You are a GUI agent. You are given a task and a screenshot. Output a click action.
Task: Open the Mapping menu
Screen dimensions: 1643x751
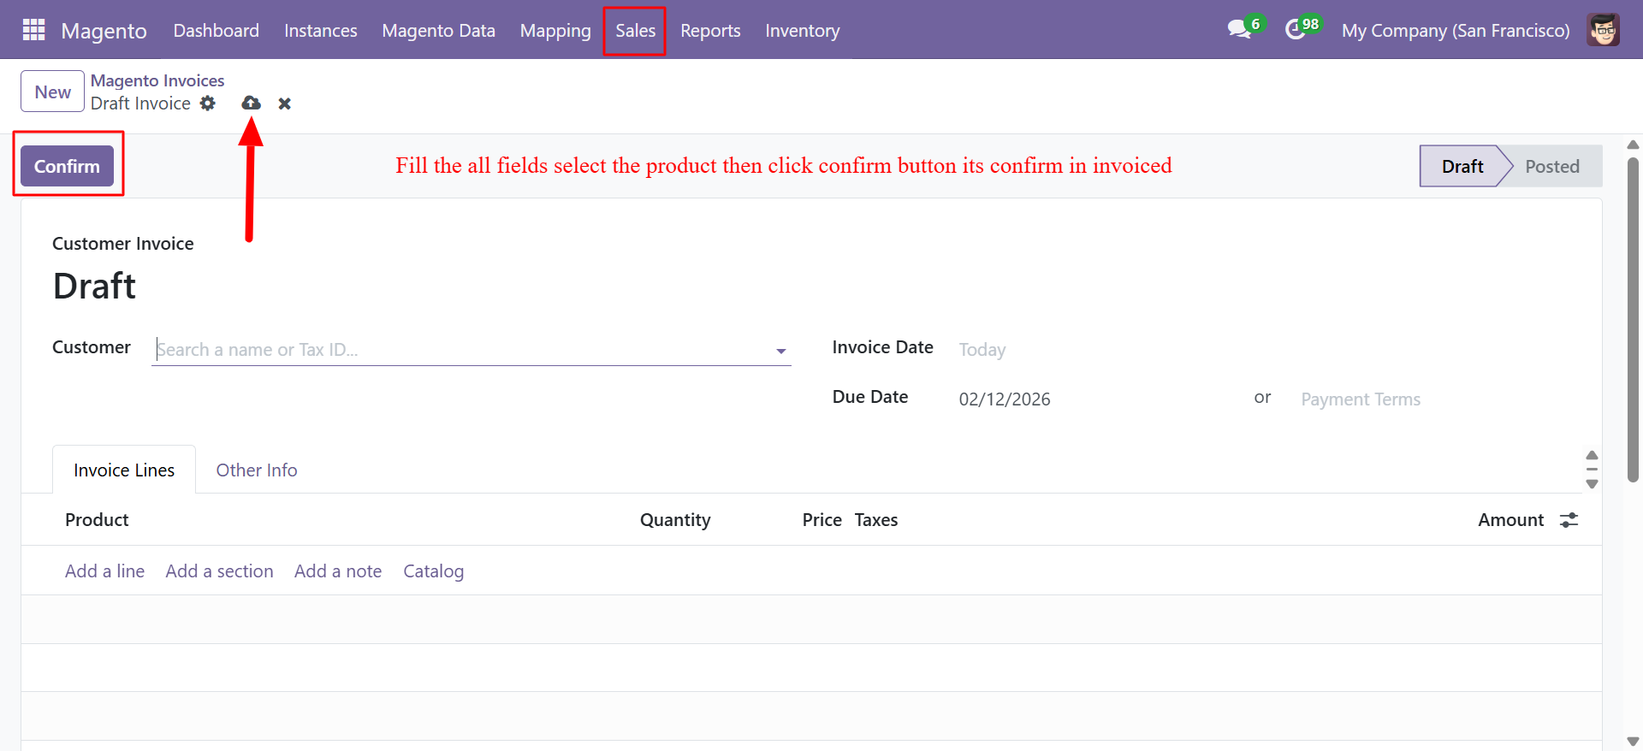(555, 31)
